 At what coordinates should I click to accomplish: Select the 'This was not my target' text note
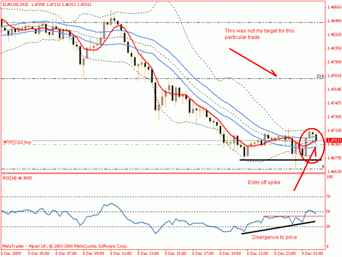(x=259, y=34)
